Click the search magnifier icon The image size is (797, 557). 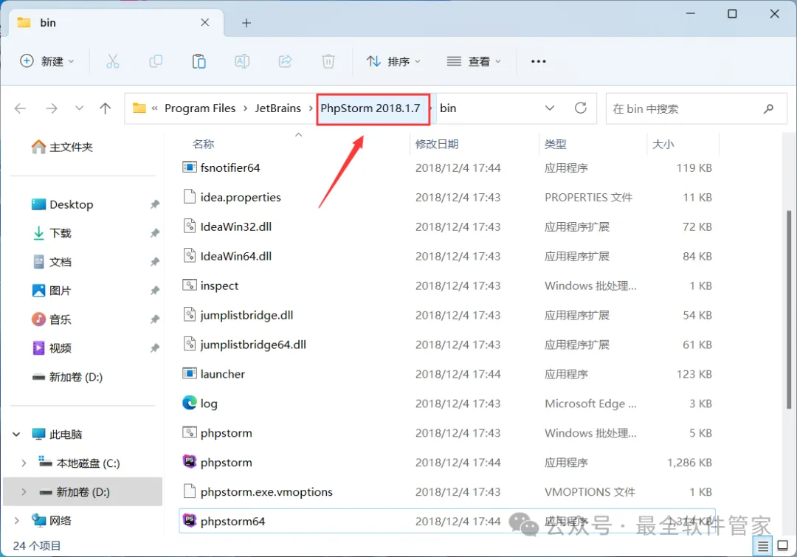pyautogui.click(x=768, y=108)
